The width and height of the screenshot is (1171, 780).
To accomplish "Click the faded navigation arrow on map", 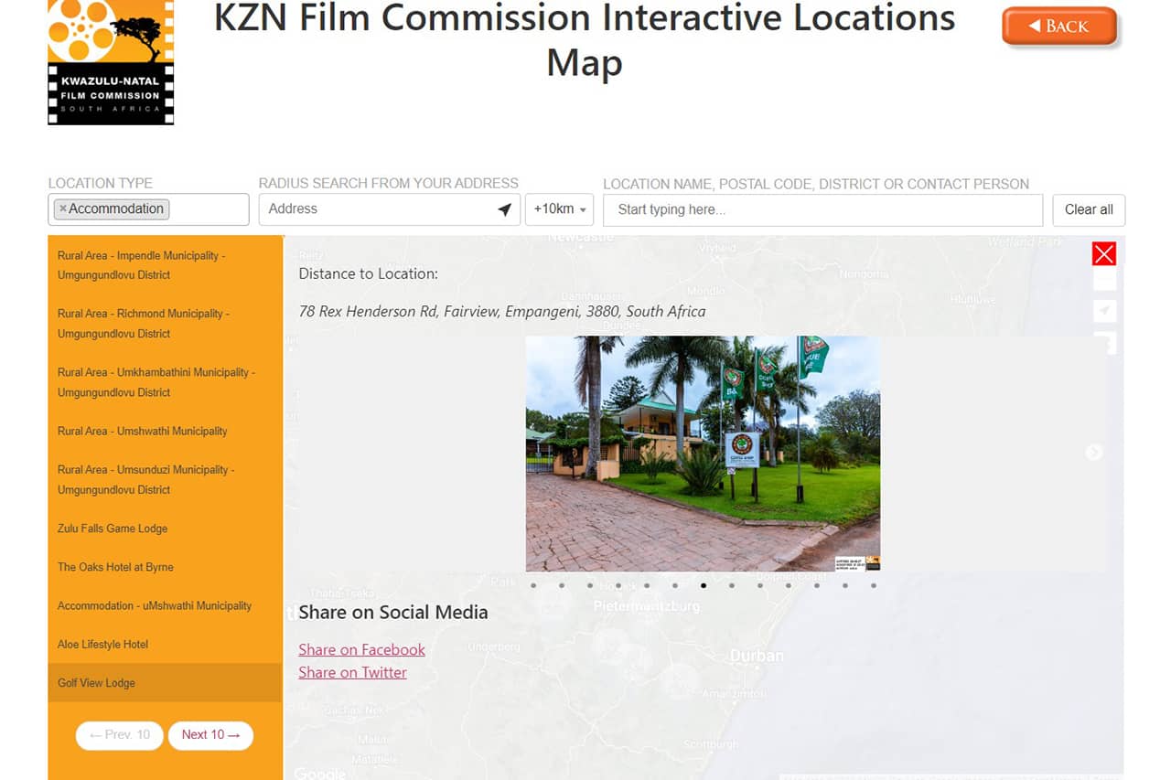I will pyautogui.click(x=1105, y=311).
